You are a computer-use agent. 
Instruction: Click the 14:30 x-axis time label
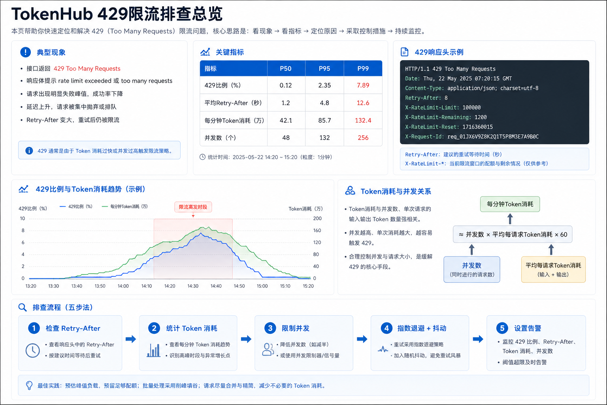[x=193, y=286]
